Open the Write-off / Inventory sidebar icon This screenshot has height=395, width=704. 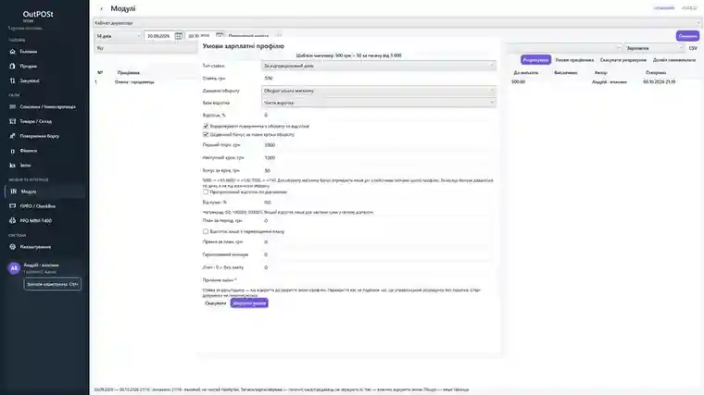point(13,106)
